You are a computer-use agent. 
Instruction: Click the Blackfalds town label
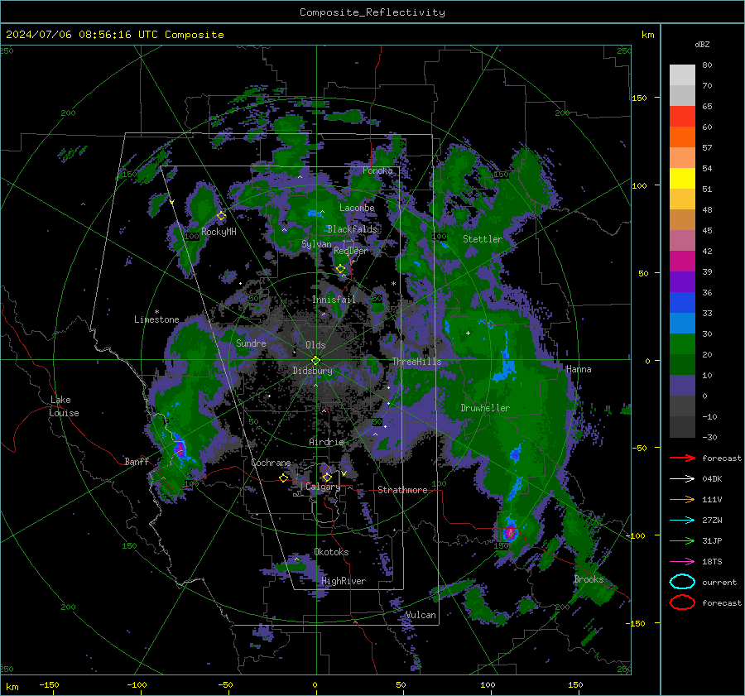[352, 229]
